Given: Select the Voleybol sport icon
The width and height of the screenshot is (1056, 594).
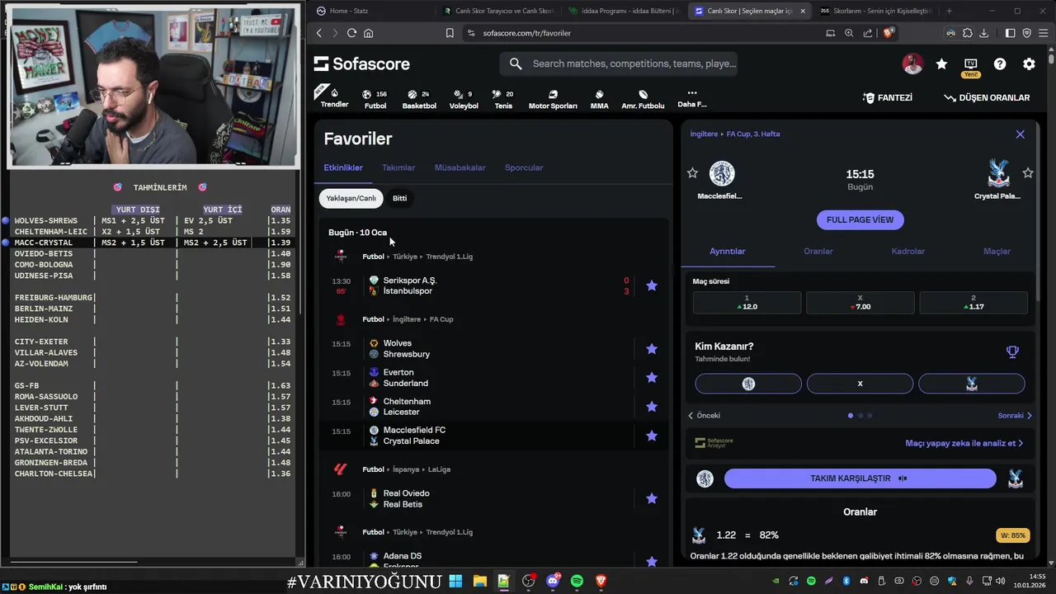Looking at the screenshot, I should (x=464, y=99).
